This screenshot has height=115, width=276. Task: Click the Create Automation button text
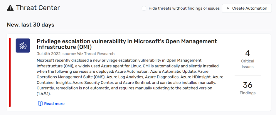(250, 8)
